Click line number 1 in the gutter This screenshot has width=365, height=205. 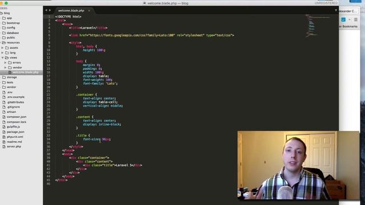[49, 17]
